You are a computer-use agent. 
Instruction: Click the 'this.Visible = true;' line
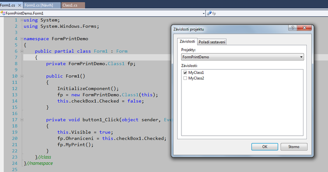pyautogui.click(x=85, y=132)
